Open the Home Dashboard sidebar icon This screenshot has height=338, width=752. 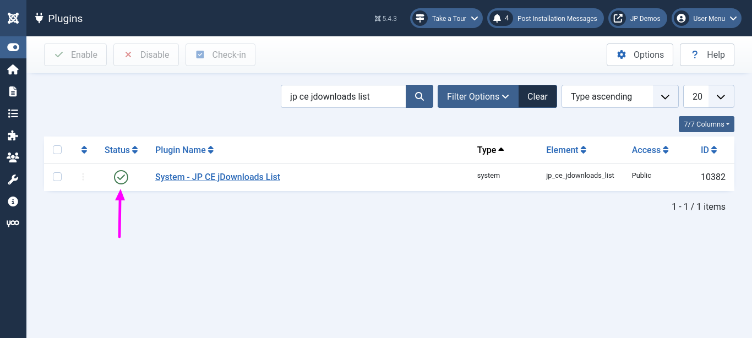(13, 69)
